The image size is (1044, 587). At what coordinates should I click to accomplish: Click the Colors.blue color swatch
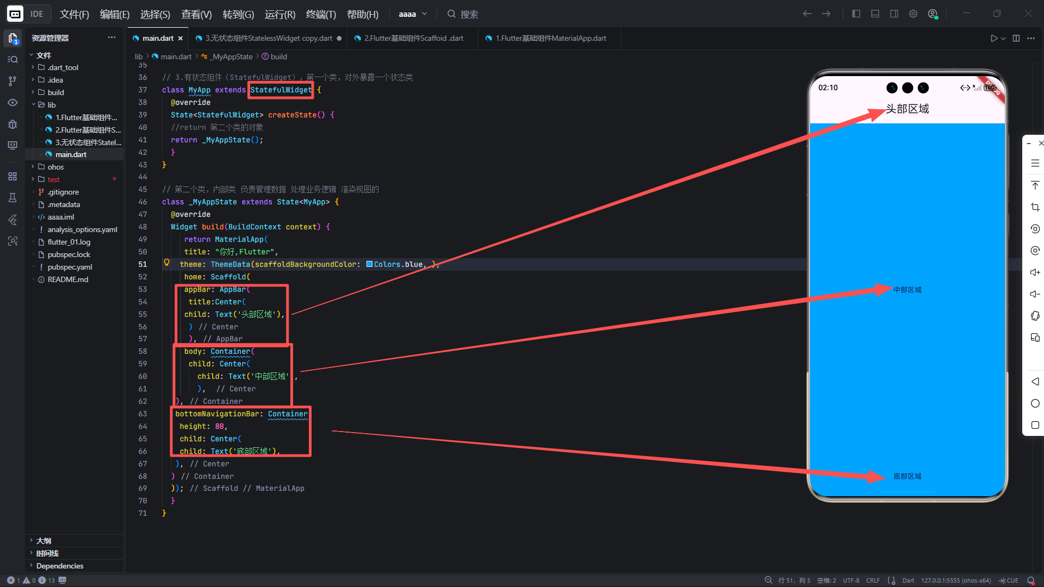[370, 264]
